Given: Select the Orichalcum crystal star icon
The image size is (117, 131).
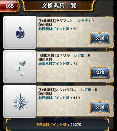Looking at the screenshot, I should tap(20, 101).
